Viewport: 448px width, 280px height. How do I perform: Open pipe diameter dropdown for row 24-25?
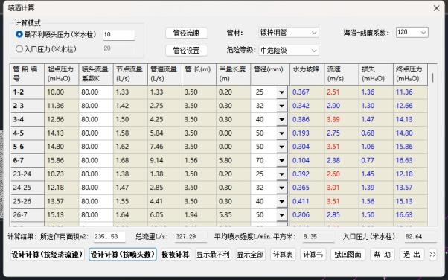coord(282,188)
